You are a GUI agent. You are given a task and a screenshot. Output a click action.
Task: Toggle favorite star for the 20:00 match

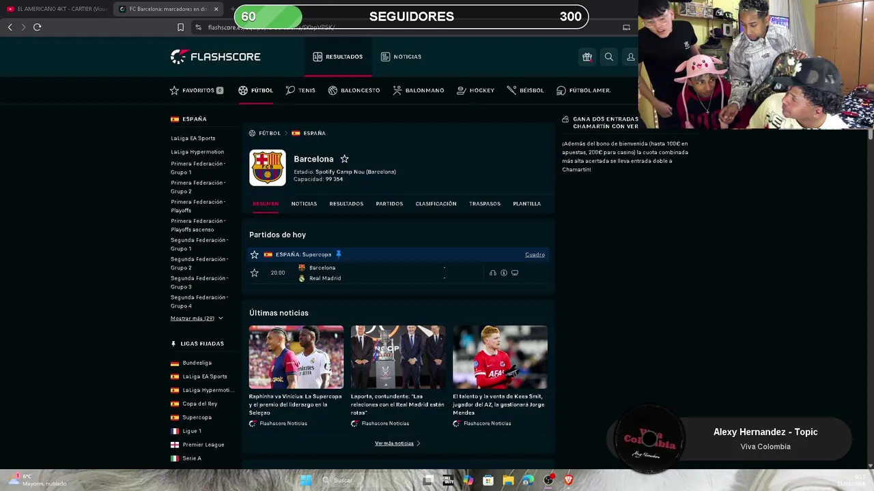(255, 273)
